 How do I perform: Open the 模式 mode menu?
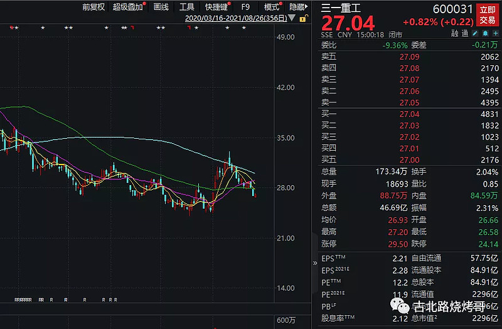tap(272, 7)
